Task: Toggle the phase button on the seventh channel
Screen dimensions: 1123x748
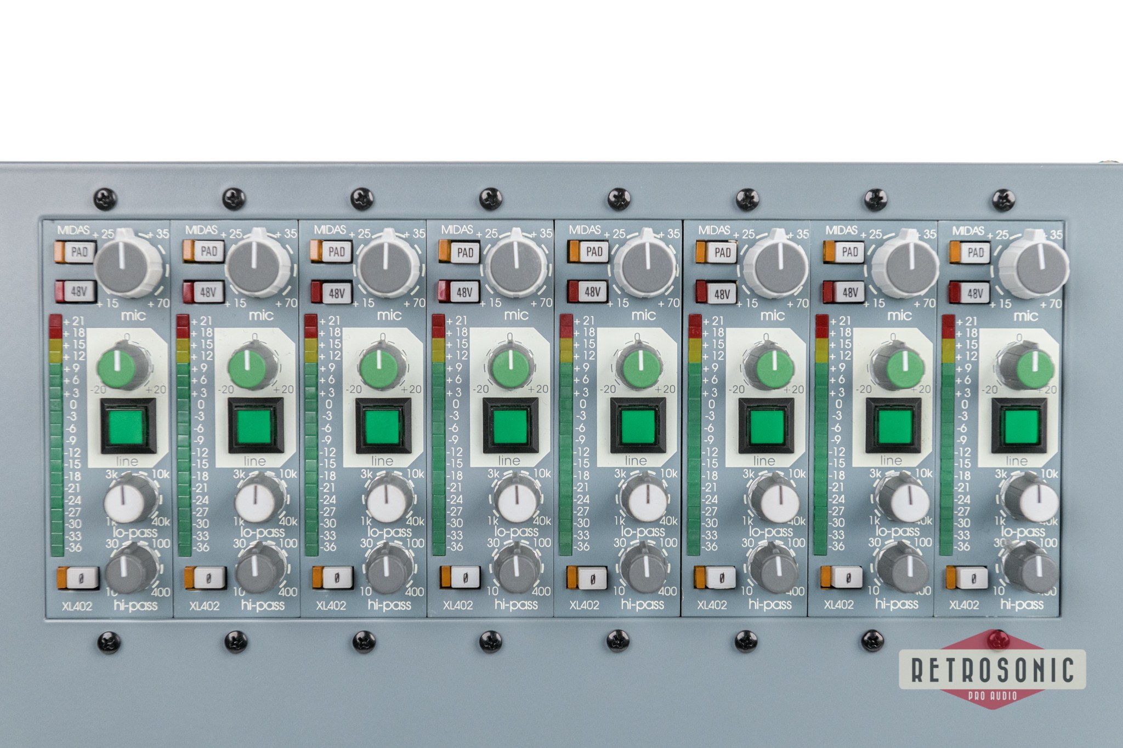Action: pyautogui.click(x=843, y=577)
